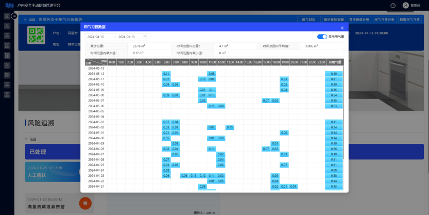Toggle the 显示用气量 switch
This screenshot has width=429, height=215.
(x=322, y=37)
